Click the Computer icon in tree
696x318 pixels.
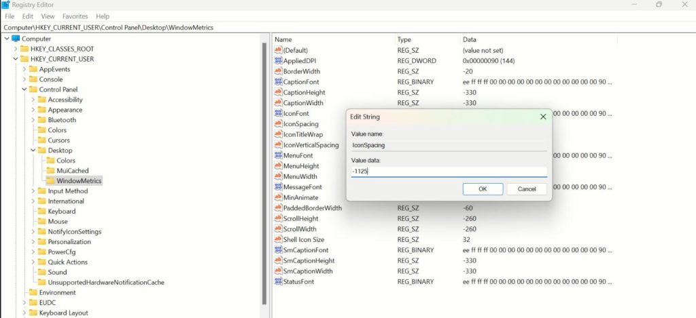click(x=16, y=39)
